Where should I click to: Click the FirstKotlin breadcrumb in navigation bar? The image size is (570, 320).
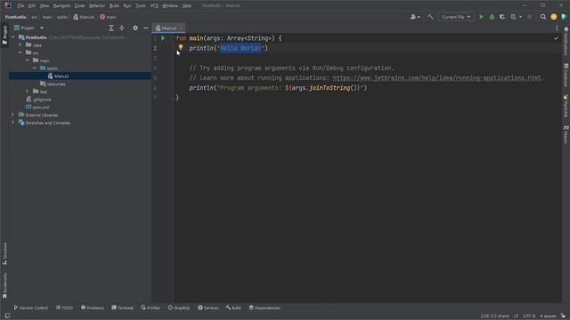point(16,17)
